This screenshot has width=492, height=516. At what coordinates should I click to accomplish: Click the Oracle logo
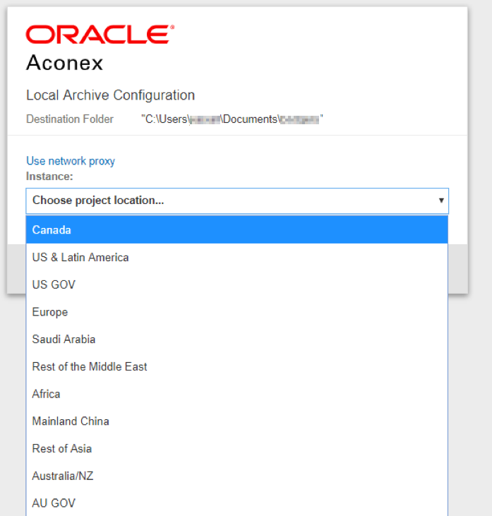(100, 34)
